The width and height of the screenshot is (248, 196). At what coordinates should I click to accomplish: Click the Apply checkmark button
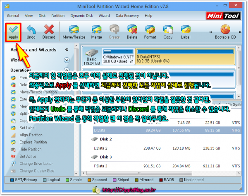[x=13, y=32]
